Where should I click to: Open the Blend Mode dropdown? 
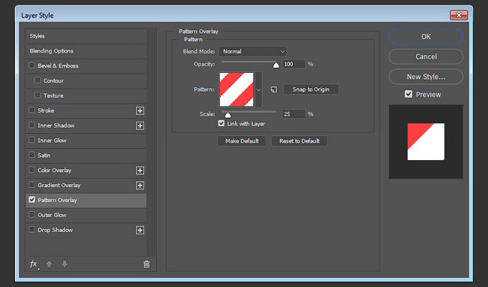pos(252,51)
